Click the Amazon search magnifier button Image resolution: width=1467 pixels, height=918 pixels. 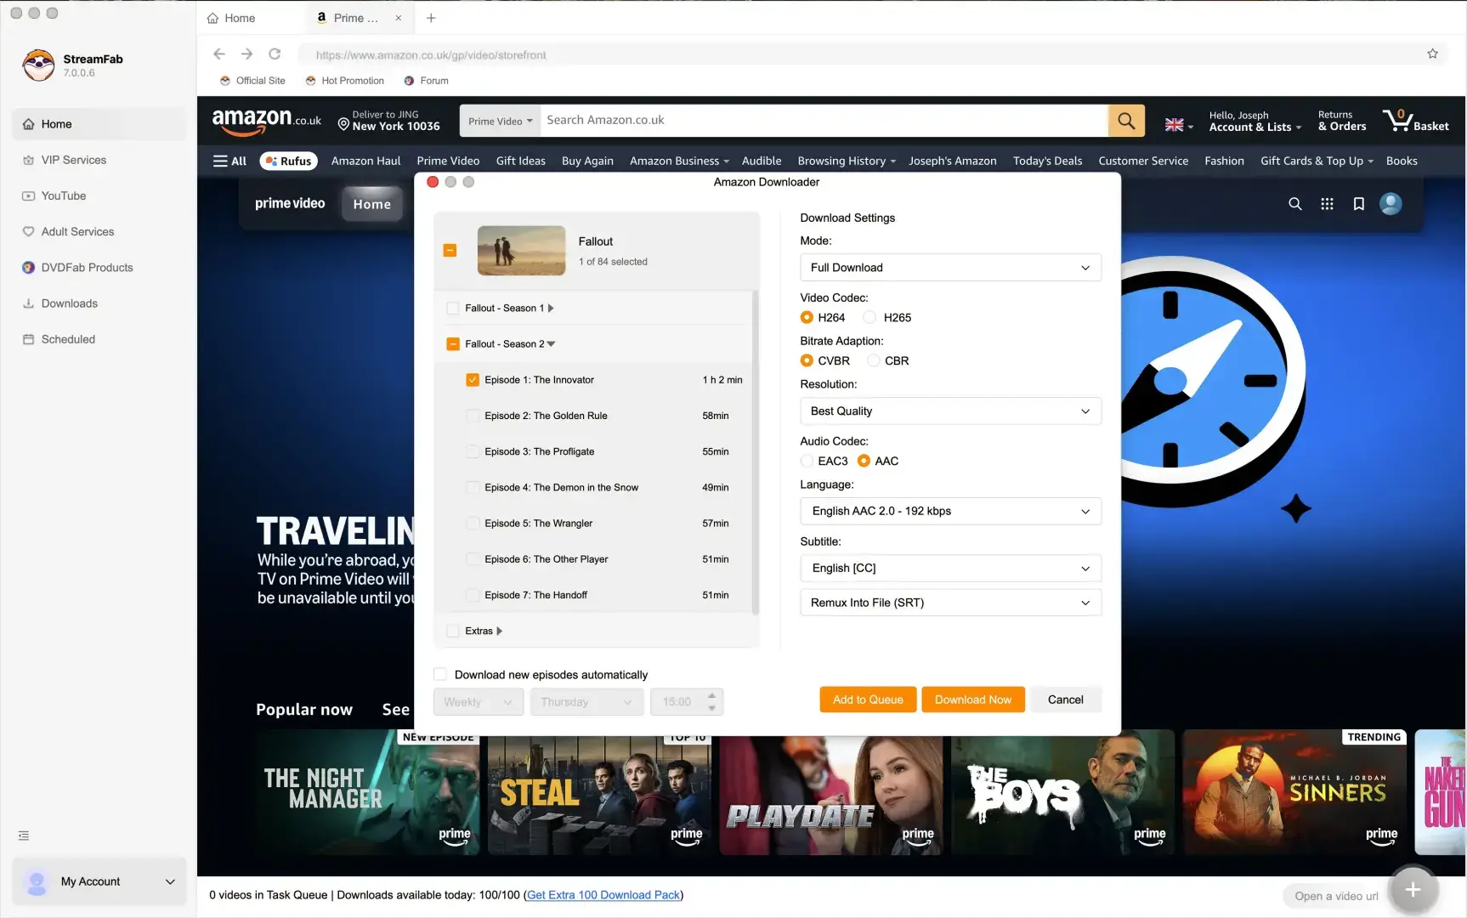click(x=1126, y=121)
